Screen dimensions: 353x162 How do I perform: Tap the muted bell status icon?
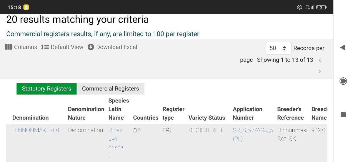tap(299, 7)
